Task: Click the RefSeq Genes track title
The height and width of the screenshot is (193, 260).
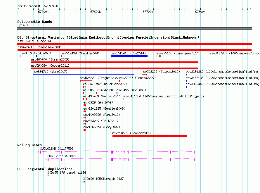Action: 30,145
